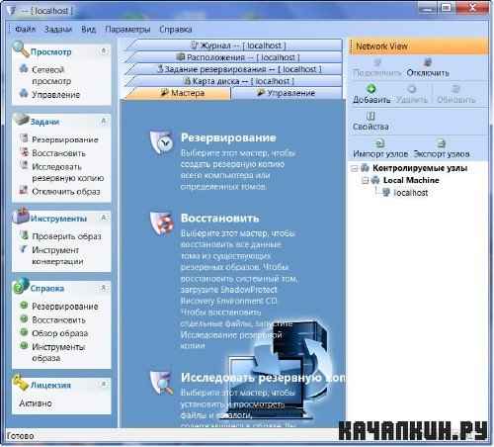
Task: Click the Отключить node icon
Action: (x=428, y=62)
